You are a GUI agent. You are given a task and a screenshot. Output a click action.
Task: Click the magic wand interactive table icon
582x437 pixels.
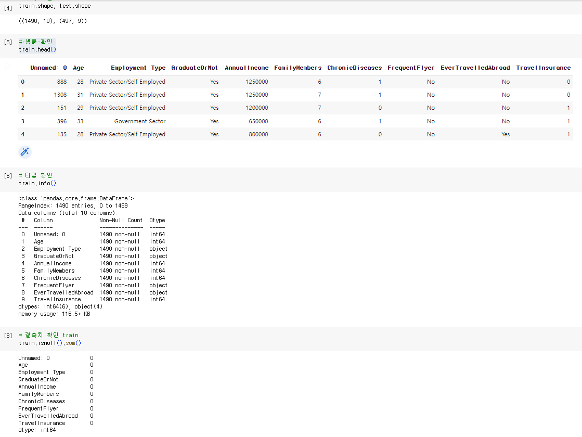point(25,152)
